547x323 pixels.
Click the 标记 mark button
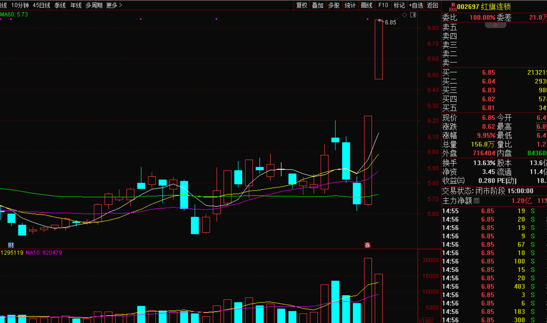click(x=399, y=5)
